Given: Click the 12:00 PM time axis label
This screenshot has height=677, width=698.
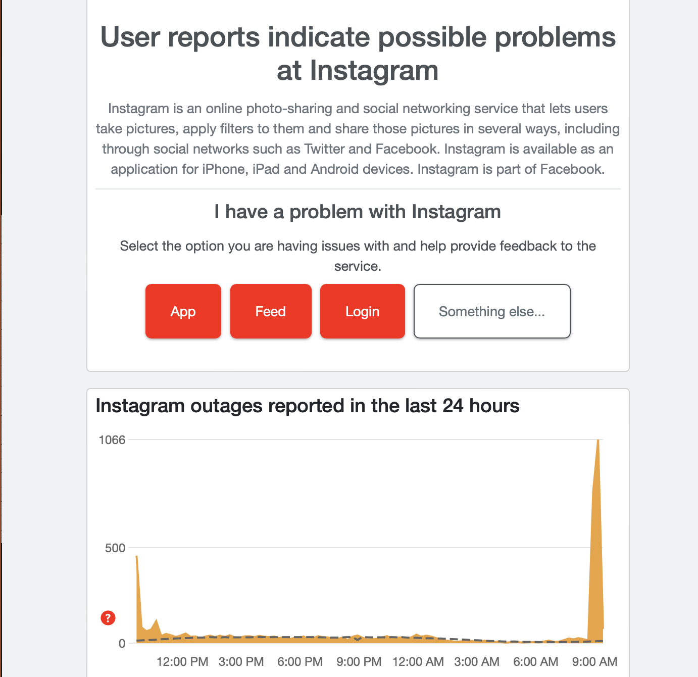Looking at the screenshot, I should 182,661.
